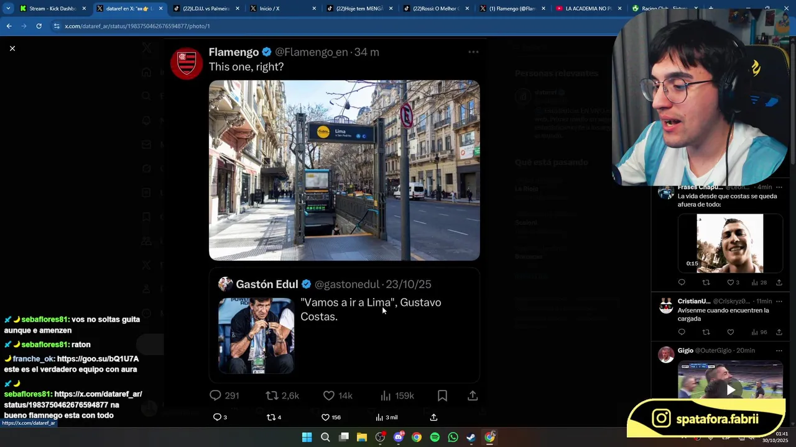Image resolution: width=796 pixels, height=447 pixels.
Task: Read text "Avisenme cuando encuentren la cargada"
Action: tap(723, 315)
